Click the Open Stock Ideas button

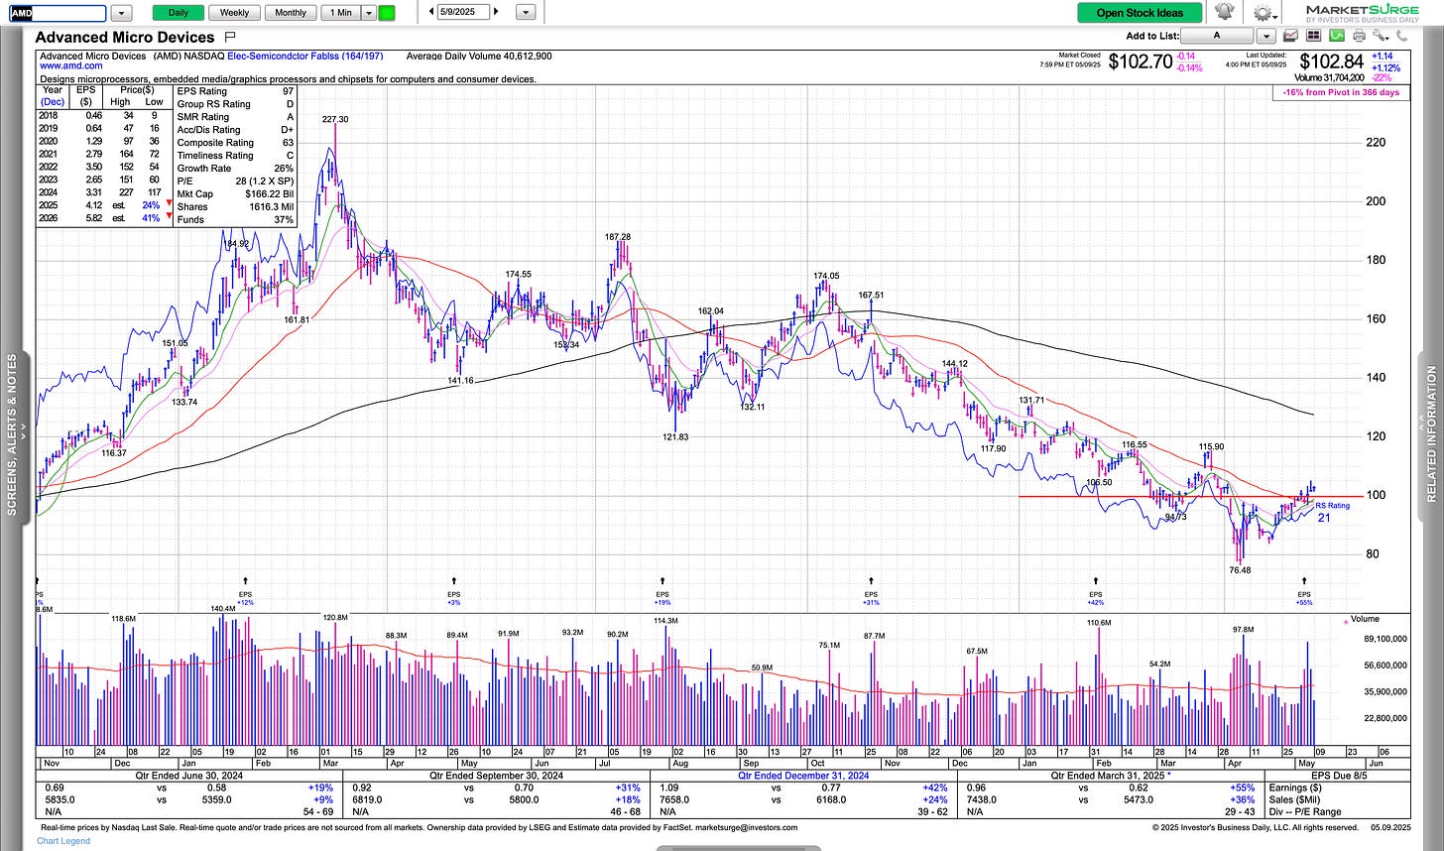[x=1140, y=13]
